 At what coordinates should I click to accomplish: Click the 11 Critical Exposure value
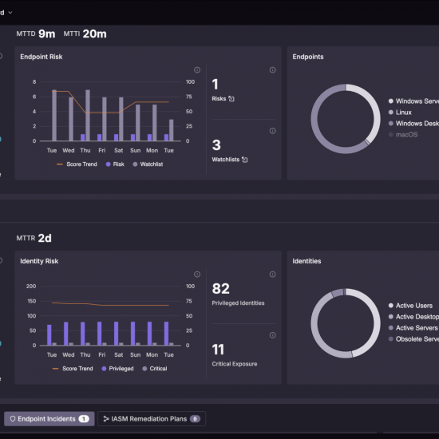(218, 350)
